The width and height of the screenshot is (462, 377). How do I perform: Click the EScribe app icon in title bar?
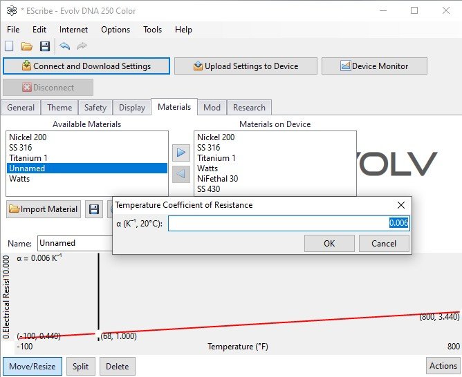click(12, 11)
